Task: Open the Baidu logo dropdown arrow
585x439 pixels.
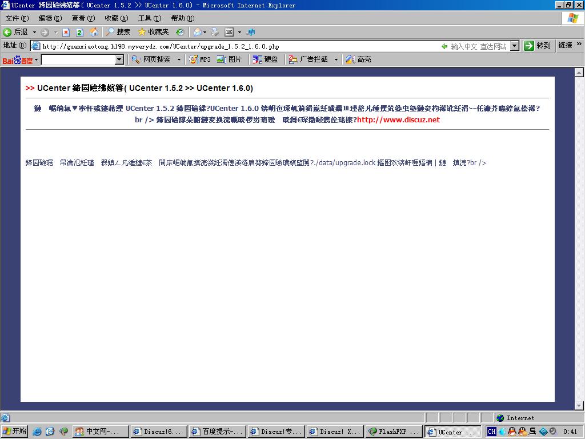Action: click(36, 59)
